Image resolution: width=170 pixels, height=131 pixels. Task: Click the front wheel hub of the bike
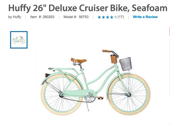129,95
